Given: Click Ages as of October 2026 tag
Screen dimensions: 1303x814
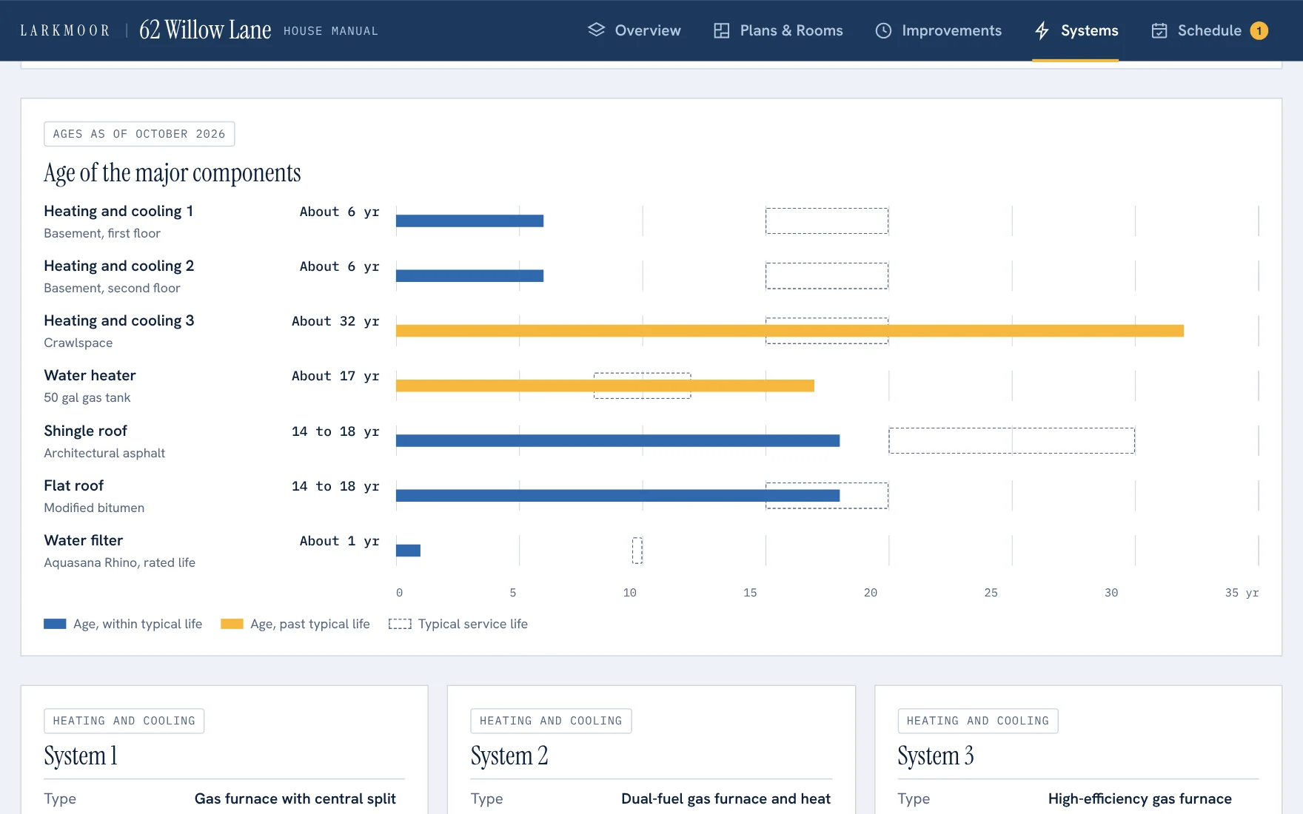Looking at the screenshot, I should pyautogui.click(x=139, y=134).
